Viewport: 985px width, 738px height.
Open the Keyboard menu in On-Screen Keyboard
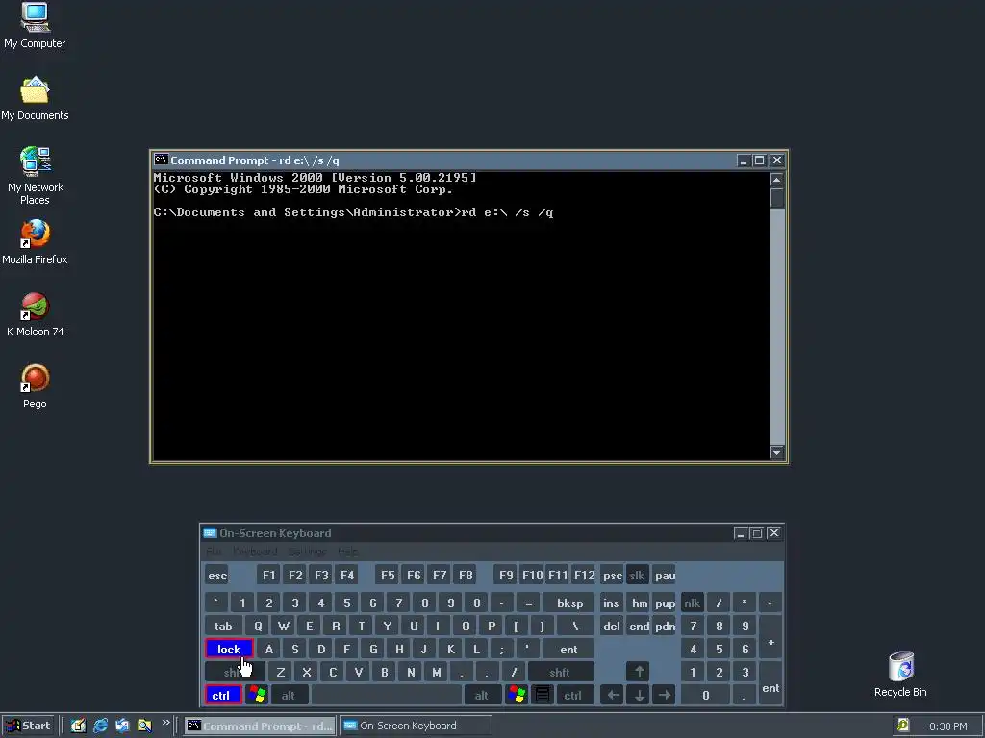tap(255, 551)
